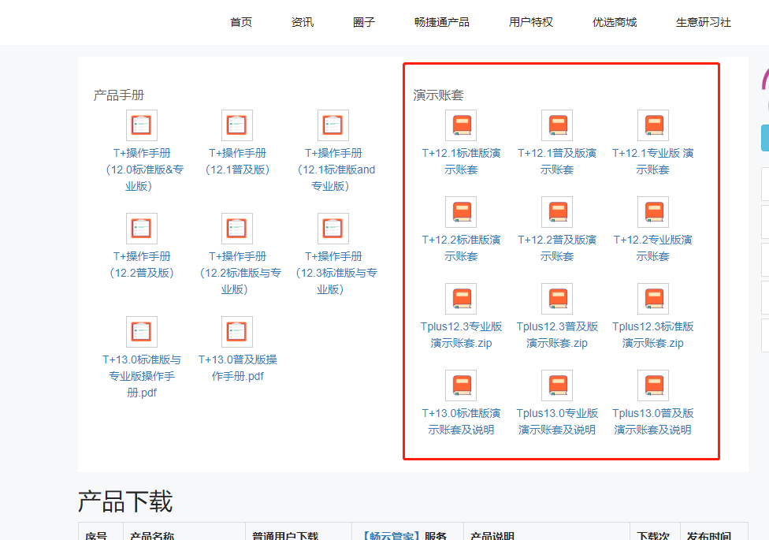Open link T+操作手册(12.1普及版)
769x540 pixels.
(237, 161)
